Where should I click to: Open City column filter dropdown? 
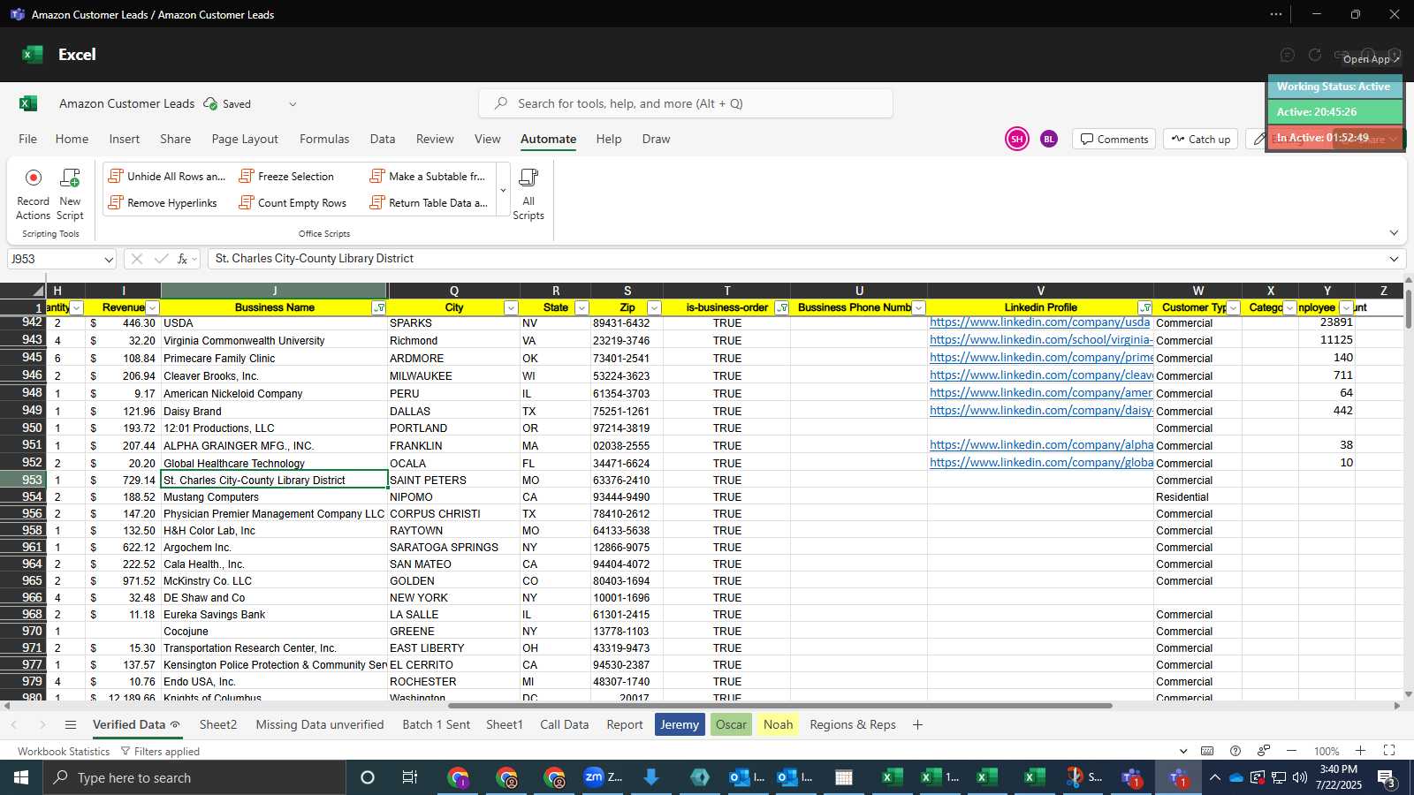511,308
